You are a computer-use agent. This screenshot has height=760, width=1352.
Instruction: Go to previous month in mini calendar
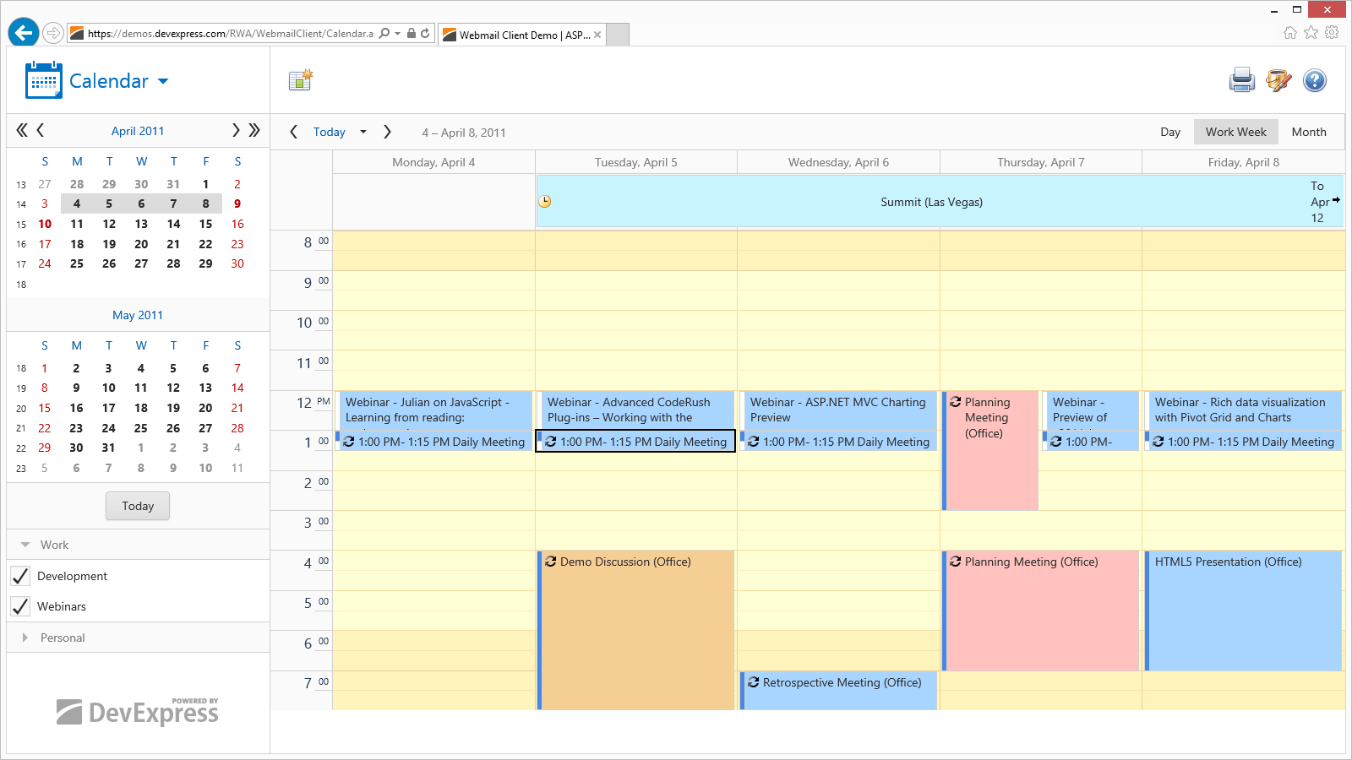tap(40, 130)
